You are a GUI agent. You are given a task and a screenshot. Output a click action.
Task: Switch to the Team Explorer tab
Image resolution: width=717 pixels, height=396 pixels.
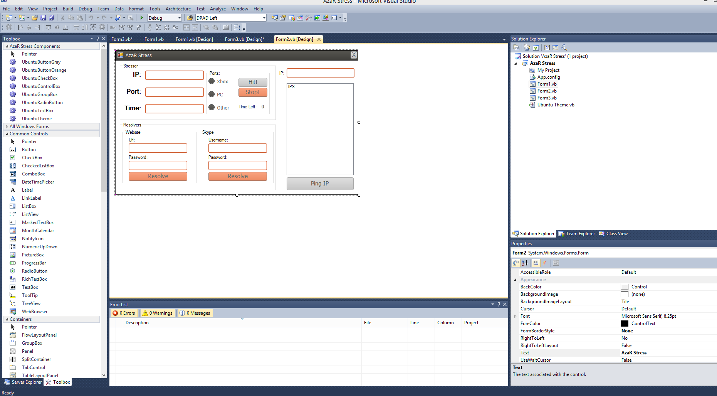click(x=577, y=234)
